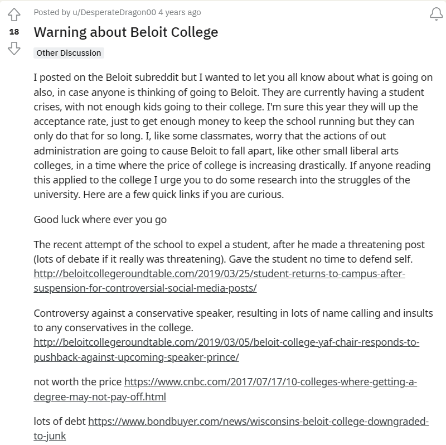Open the Bondbuyer downgraded-to-junk link
The height and width of the screenshot is (445, 446).
(x=258, y=421)
